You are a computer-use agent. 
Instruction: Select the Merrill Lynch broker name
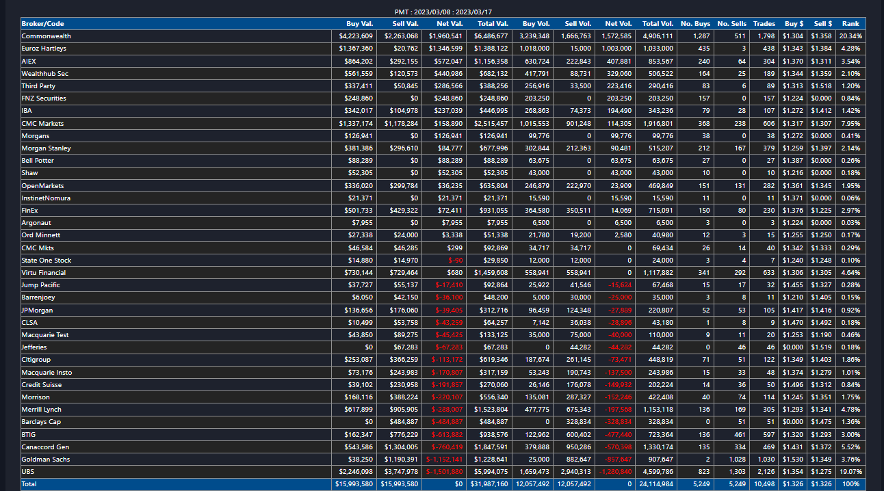(x=42, y=410)
